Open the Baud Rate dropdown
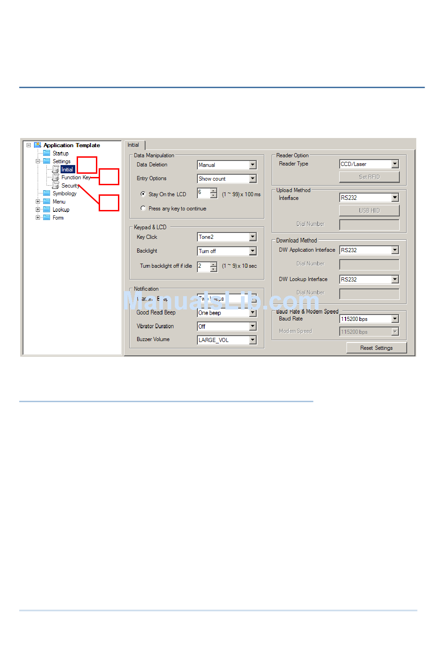The height and width of the screenshot is (651, 436). coord(395,319)
